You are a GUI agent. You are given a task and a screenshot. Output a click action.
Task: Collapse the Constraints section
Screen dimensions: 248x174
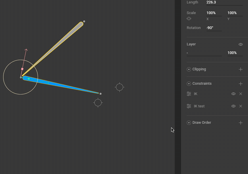point(189,84)
